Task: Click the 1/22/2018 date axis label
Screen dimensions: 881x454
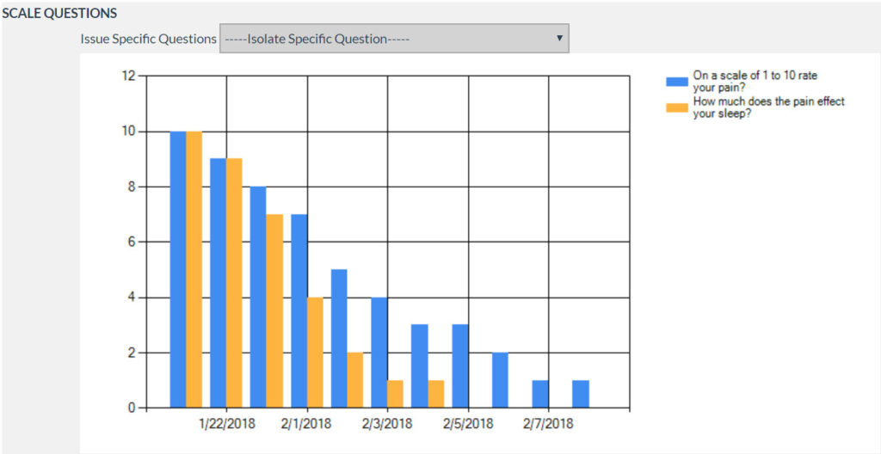Action: pyautogui.click(x=226, y=424)
